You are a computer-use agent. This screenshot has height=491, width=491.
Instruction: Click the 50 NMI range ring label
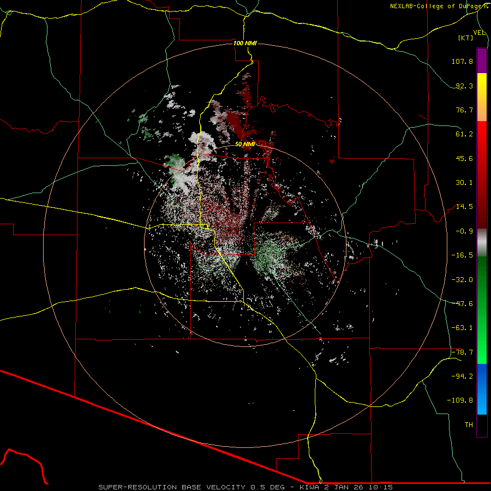(245, 144)
